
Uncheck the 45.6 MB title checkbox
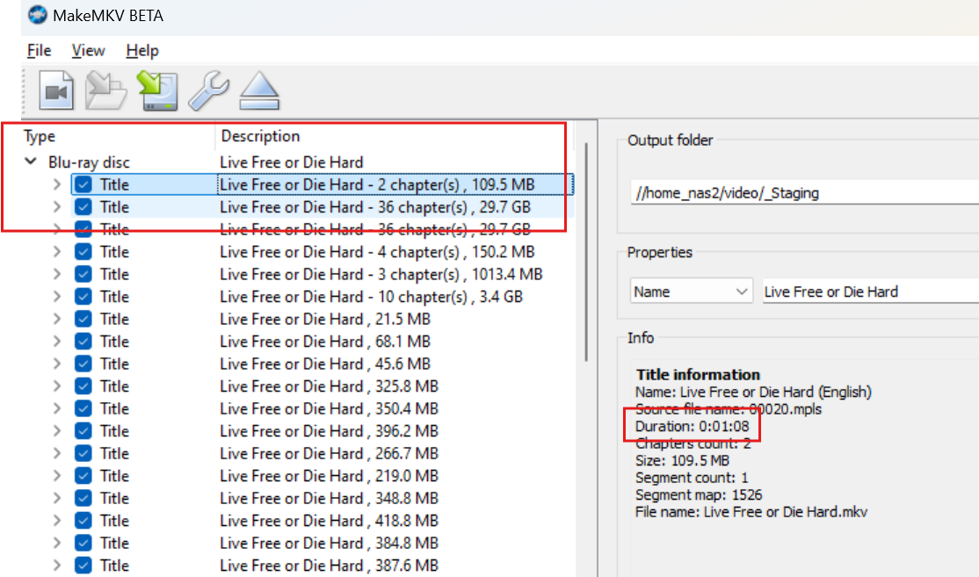(x=83, y=364)
